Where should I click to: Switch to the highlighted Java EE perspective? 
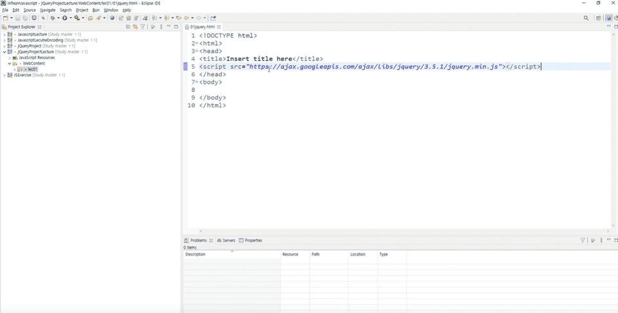pos(609,18)
